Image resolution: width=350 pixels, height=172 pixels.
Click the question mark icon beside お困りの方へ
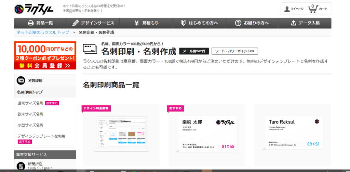(x=238, y=23)
